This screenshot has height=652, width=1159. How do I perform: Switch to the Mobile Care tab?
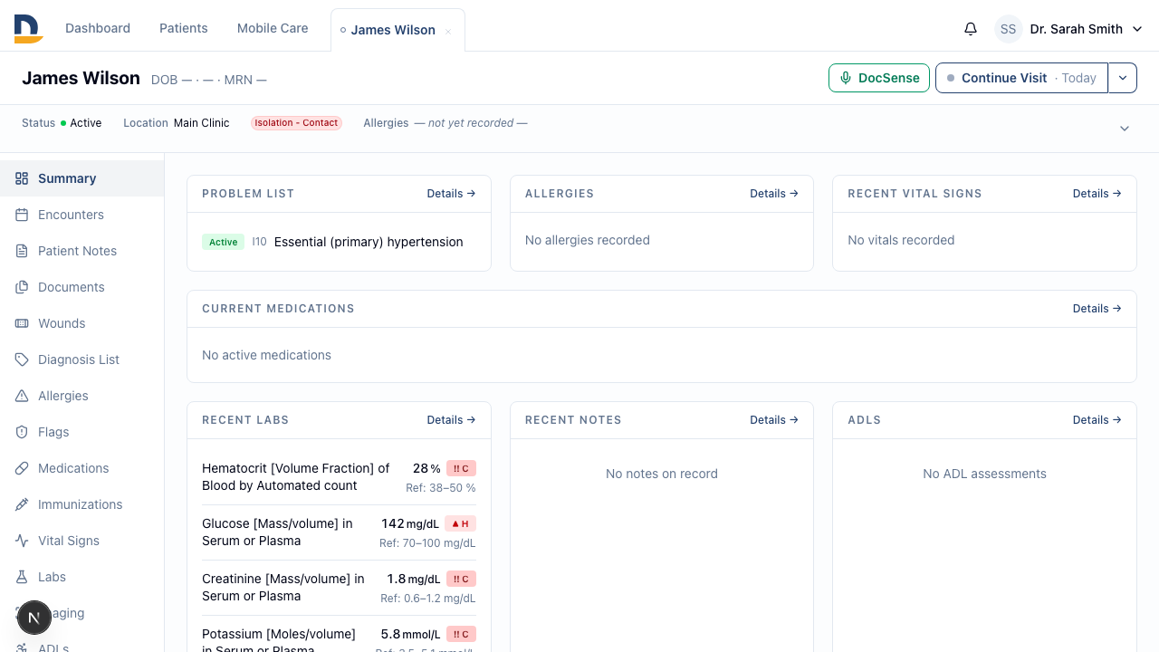coord(273,28)
